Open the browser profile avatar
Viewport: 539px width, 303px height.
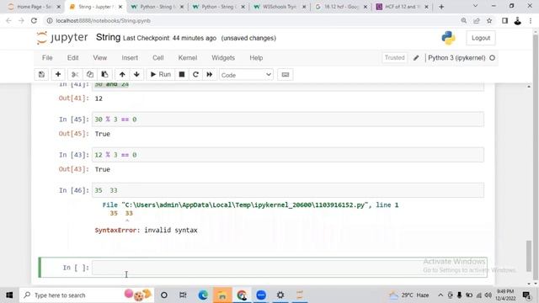point(517,20)
